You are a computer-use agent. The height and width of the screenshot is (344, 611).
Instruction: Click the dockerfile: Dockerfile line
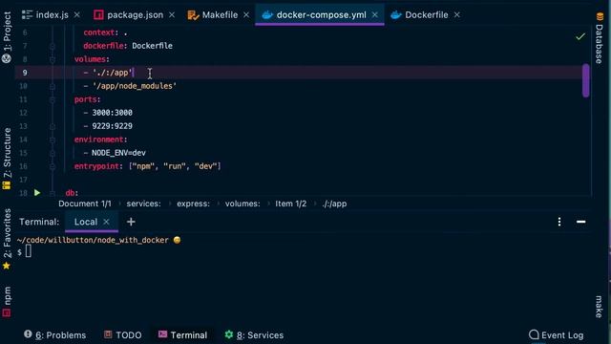click(128, 46)
